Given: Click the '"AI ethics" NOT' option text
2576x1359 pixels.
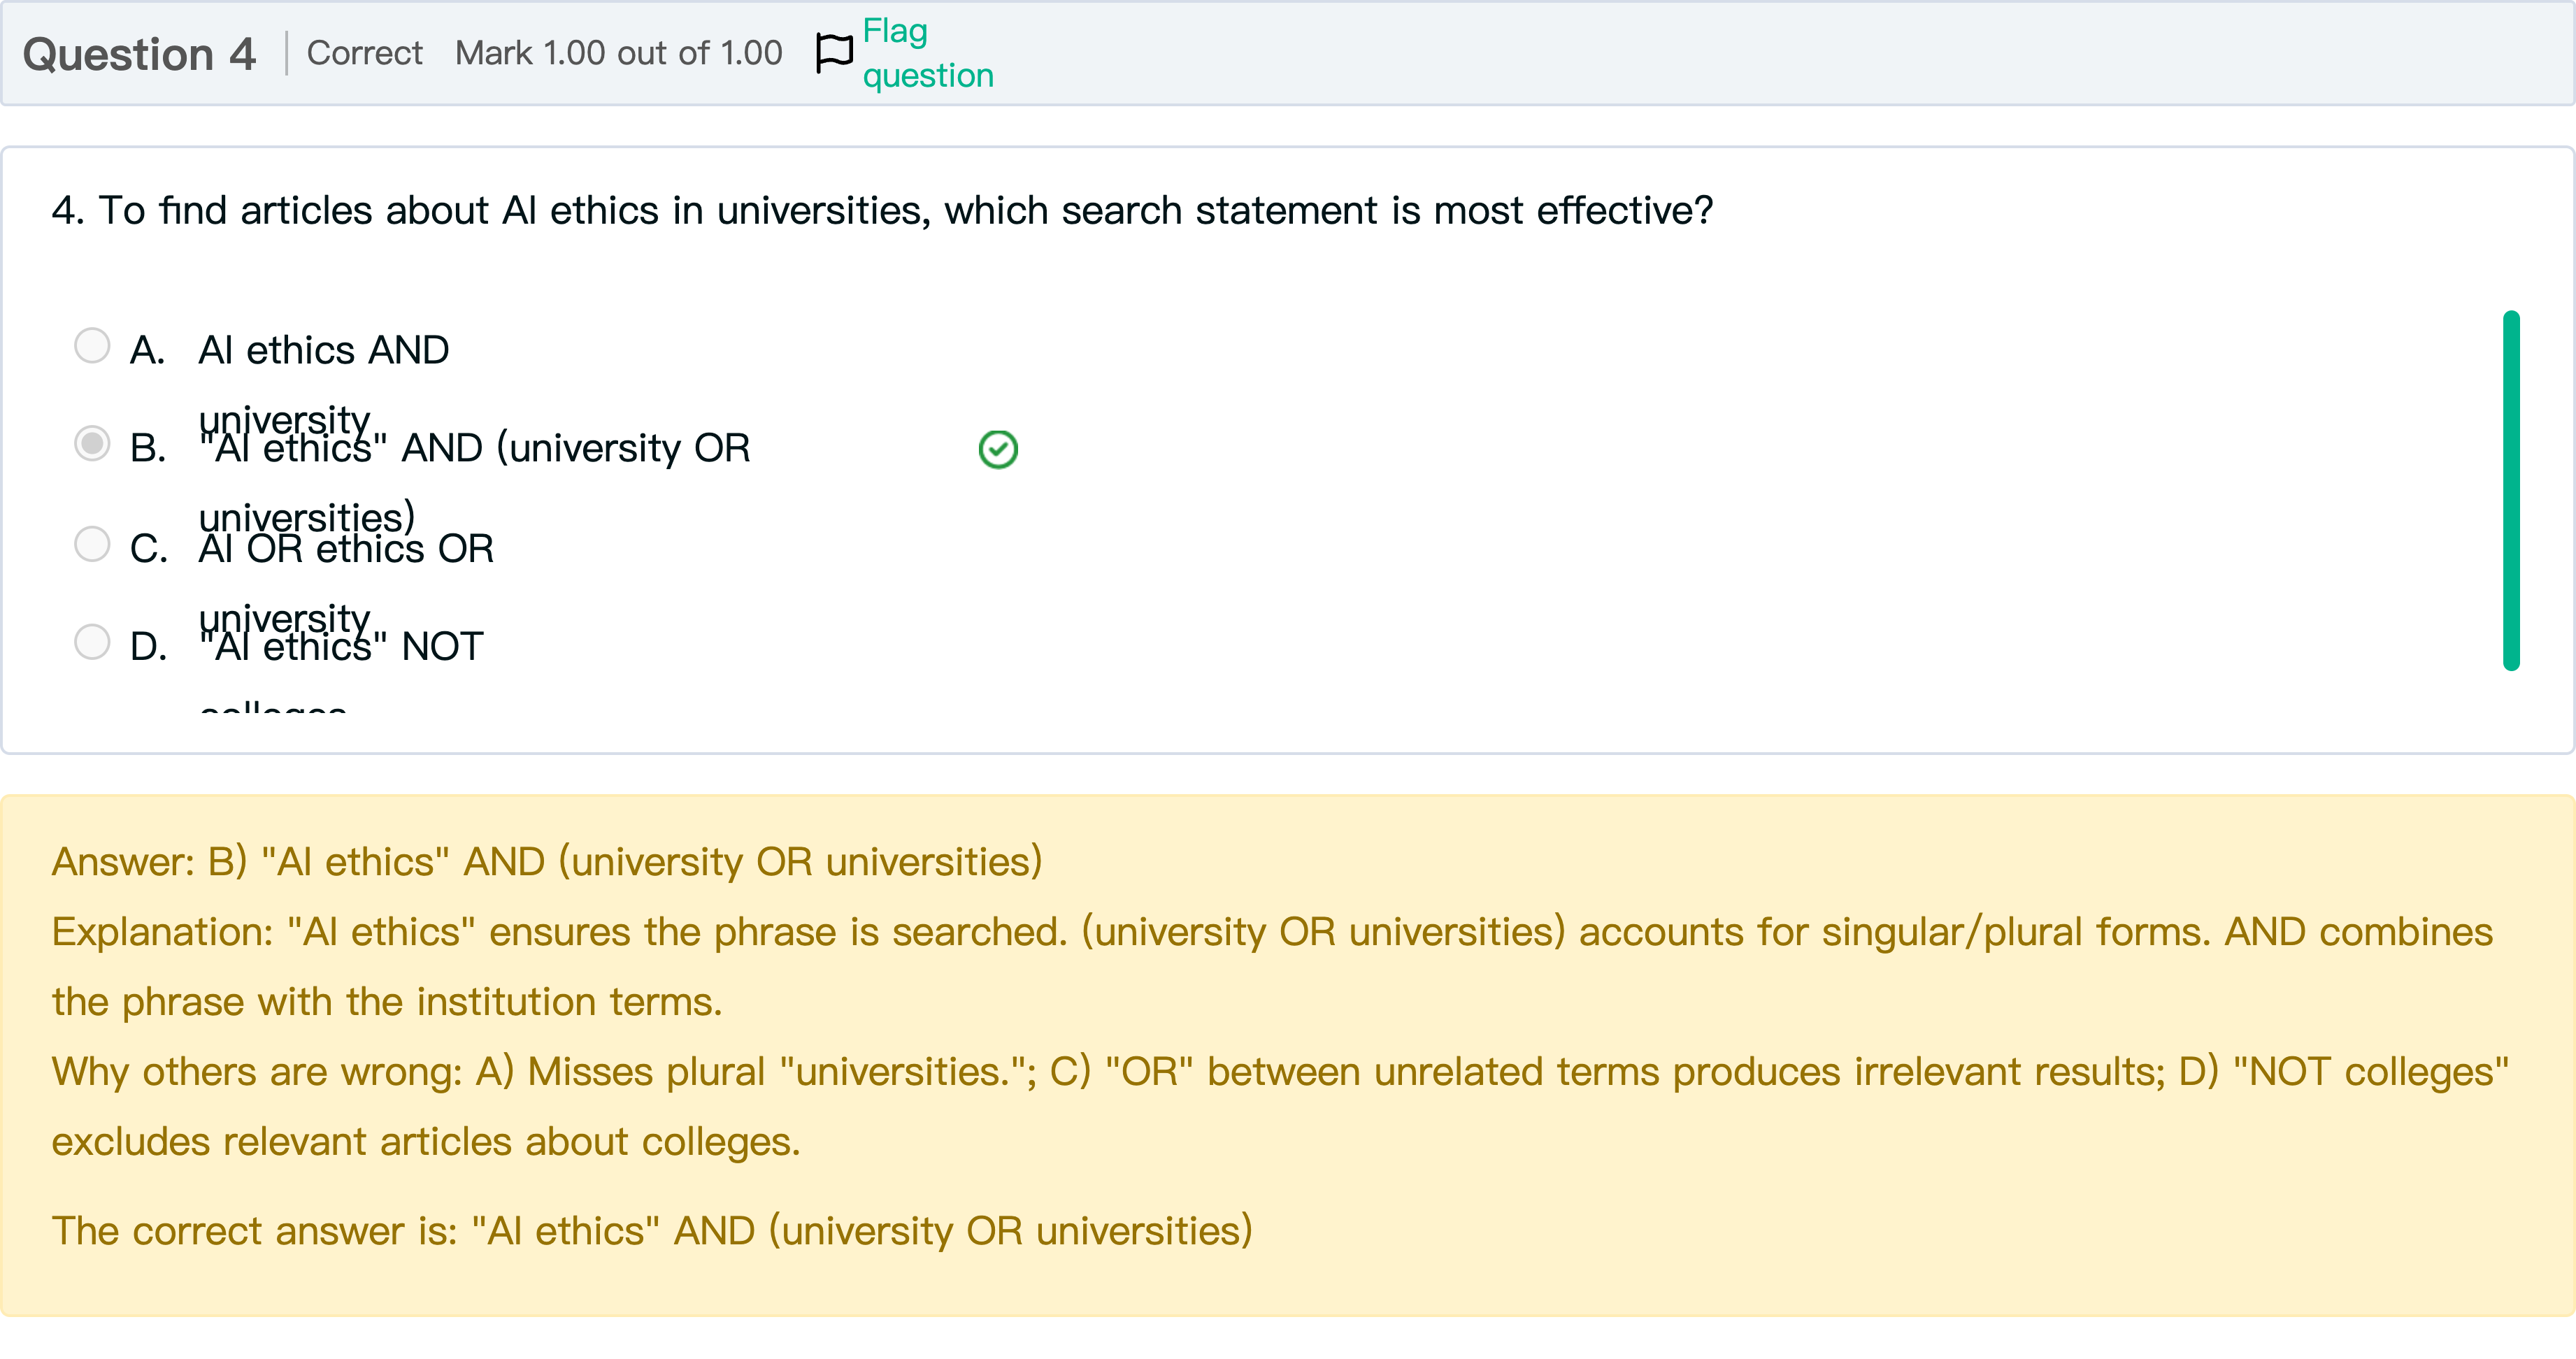Looking at the screenshot, I should pos(341,647).
